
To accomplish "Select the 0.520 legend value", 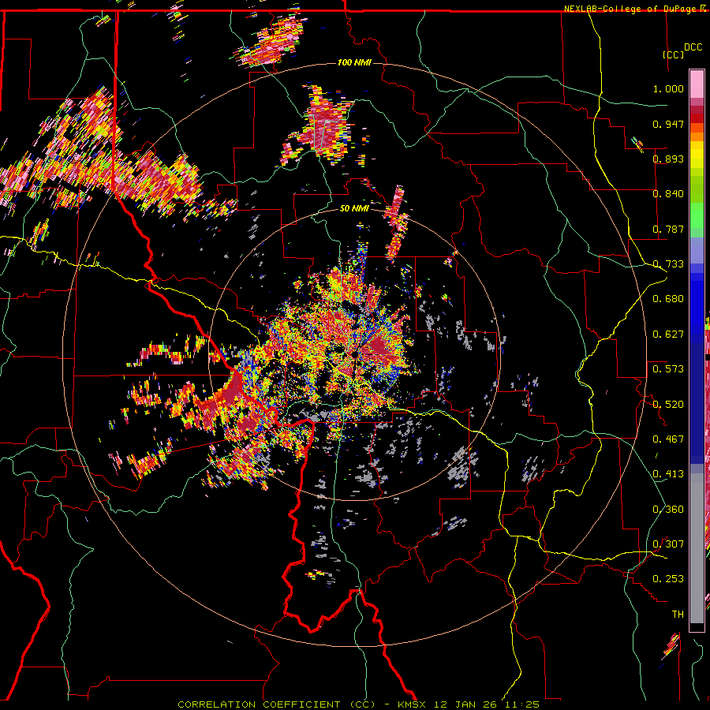I will (x=668, y=404).
